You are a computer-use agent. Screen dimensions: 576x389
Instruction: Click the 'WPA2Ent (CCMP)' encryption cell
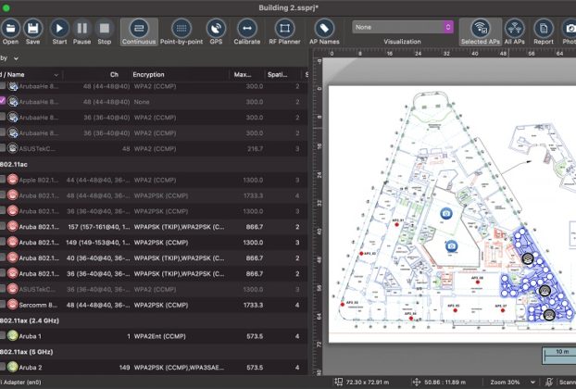tap(160, 336)
